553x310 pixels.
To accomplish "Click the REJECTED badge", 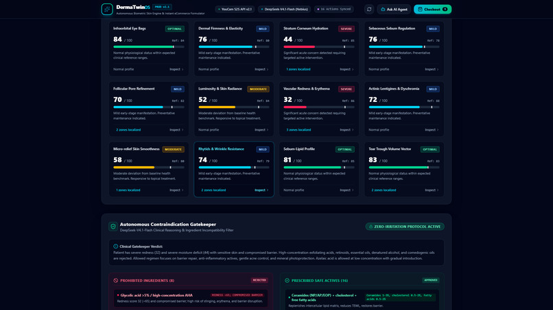I will [x=259, y=280].
